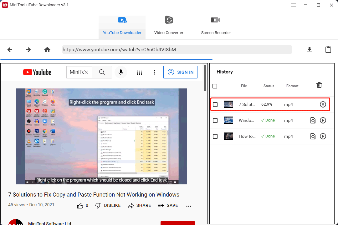
Task: Click the How to... file name
Action: click(x=247, y=136)
